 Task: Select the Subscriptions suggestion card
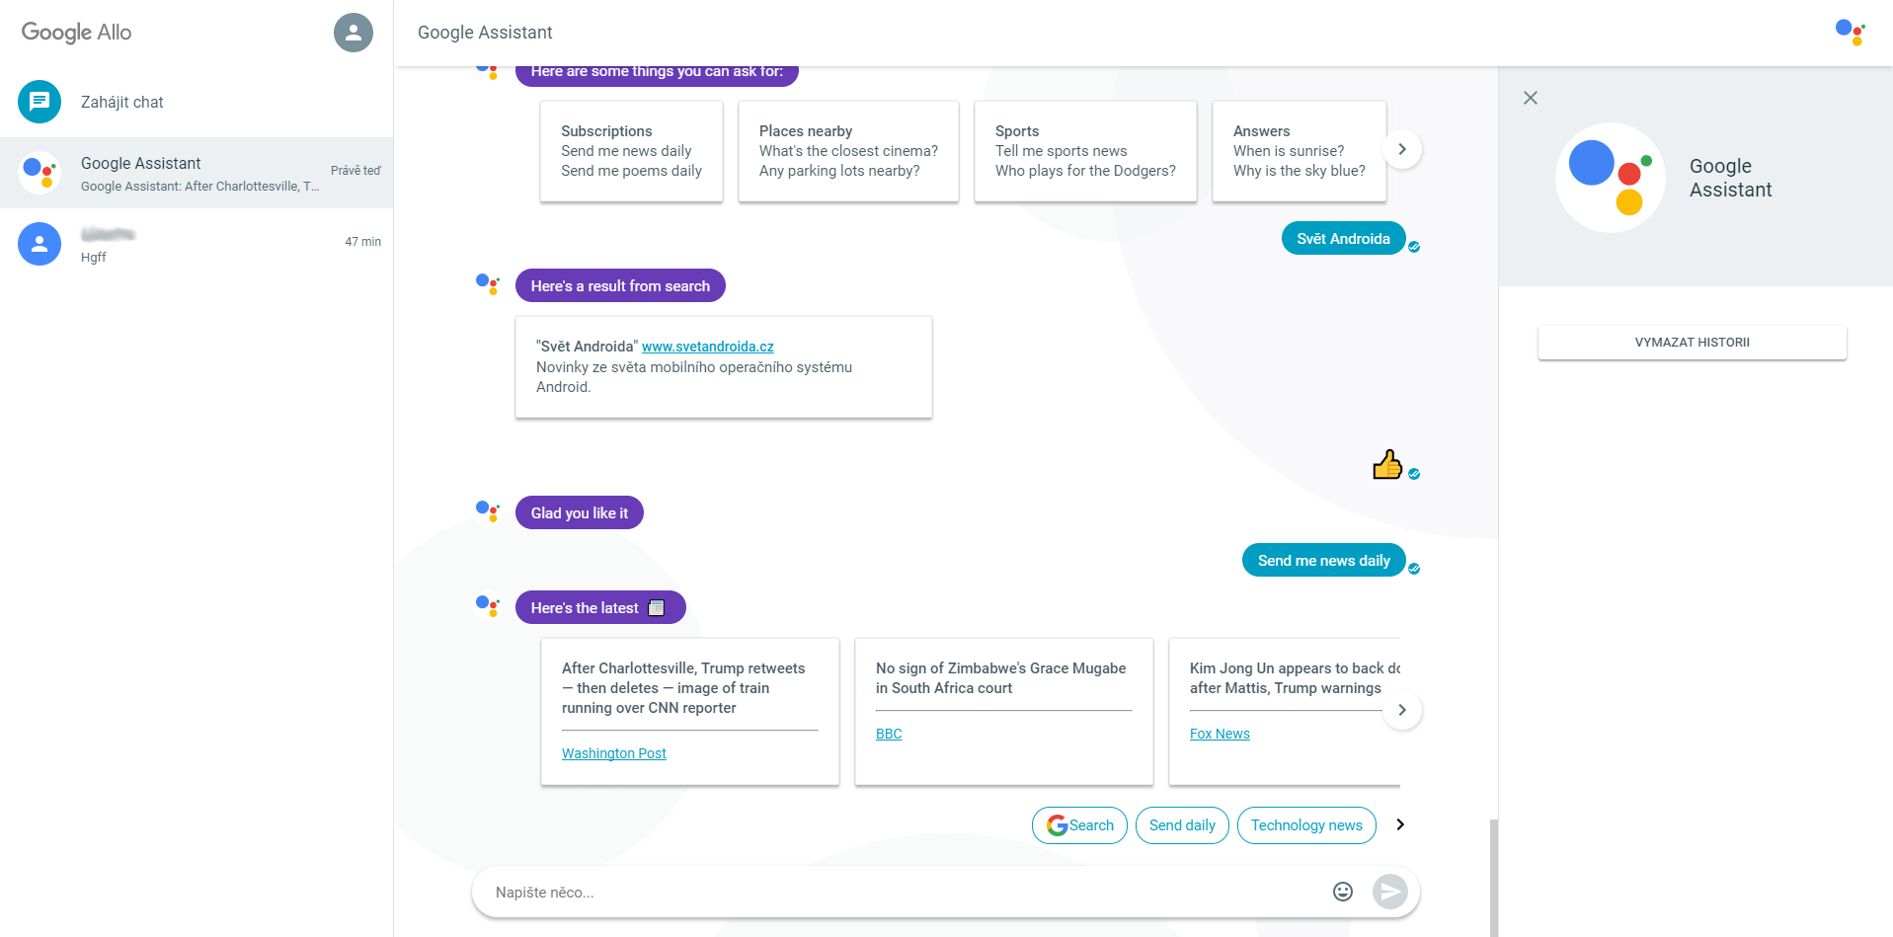point(631,151)
